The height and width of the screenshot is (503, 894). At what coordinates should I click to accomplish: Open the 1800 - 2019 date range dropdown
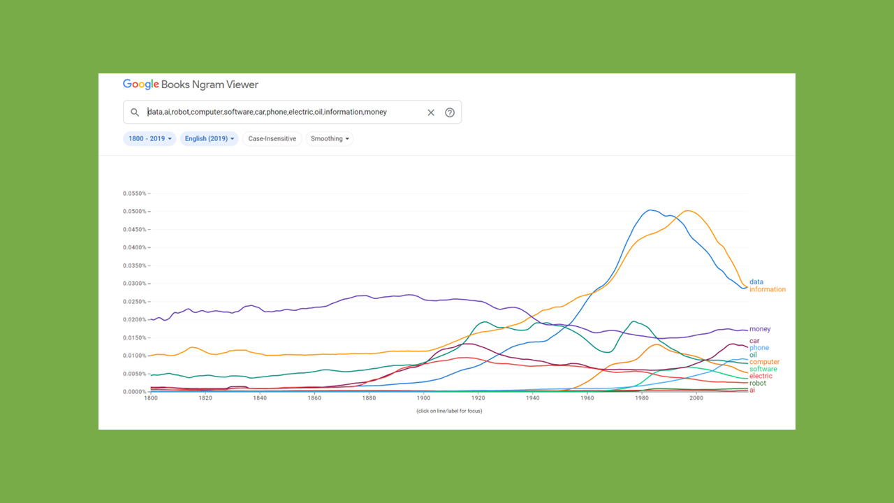tap(149, 139)
